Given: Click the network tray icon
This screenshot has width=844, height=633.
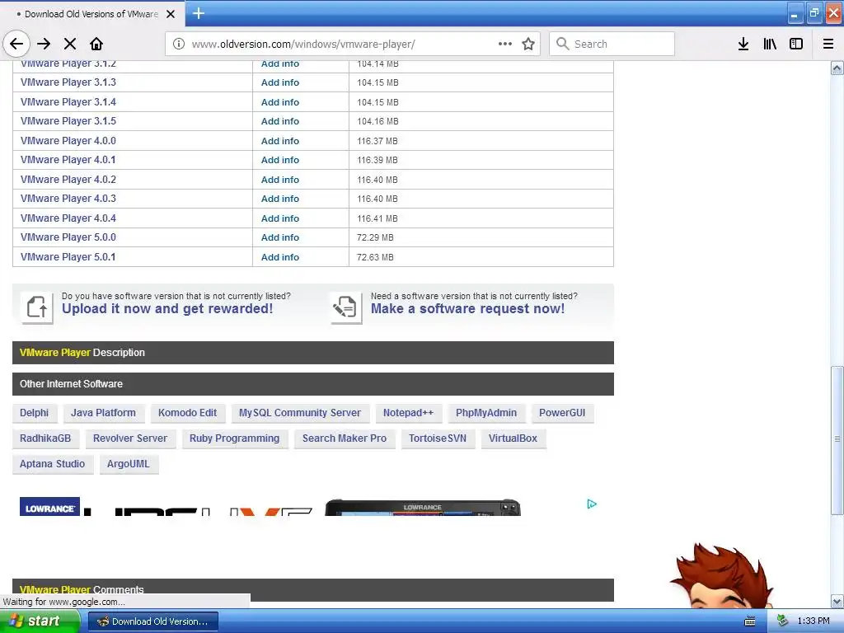Looking at the screenshot, I should click(x=783, y=621).
